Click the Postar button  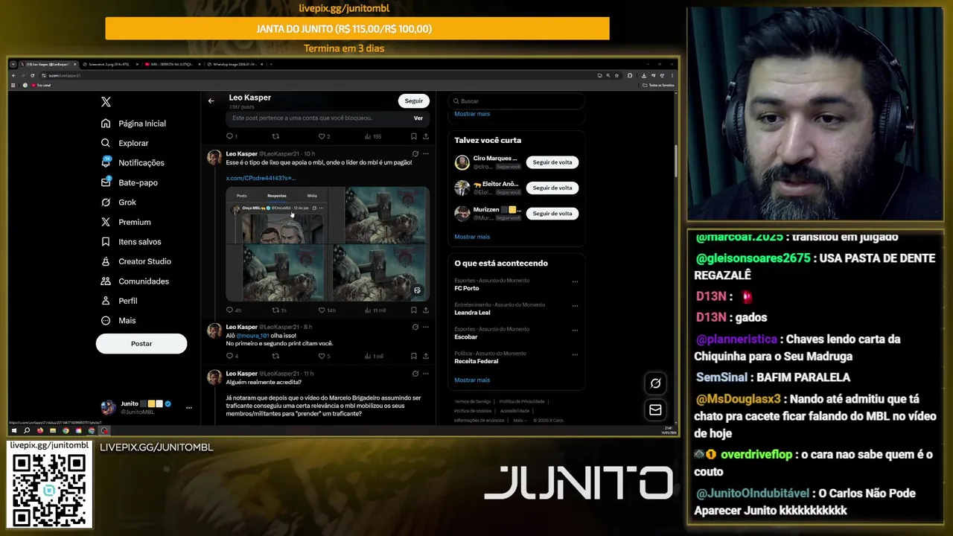click(141, 343)
